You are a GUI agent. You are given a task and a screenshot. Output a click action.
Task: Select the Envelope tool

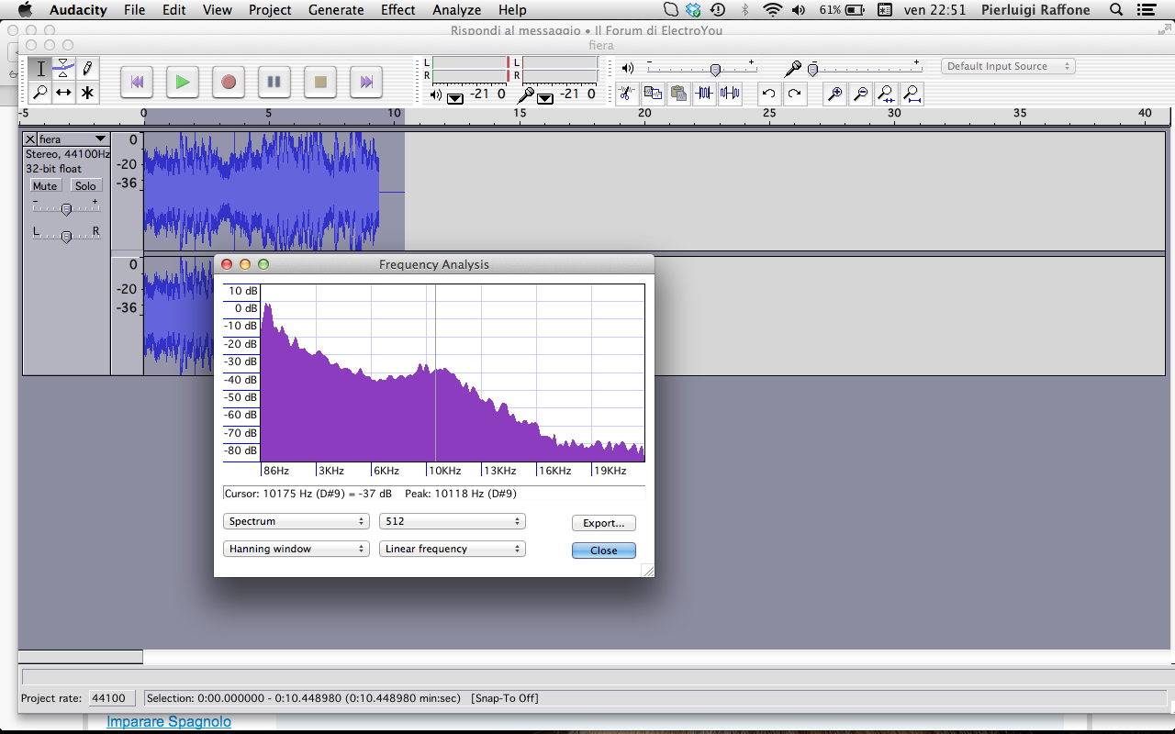click(x=63, y=68)
